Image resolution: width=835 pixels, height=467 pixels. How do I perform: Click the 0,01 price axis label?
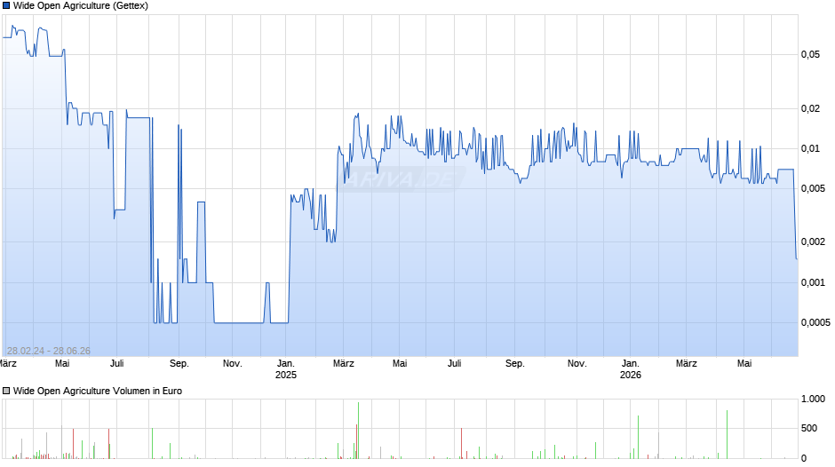click(810, 148)
